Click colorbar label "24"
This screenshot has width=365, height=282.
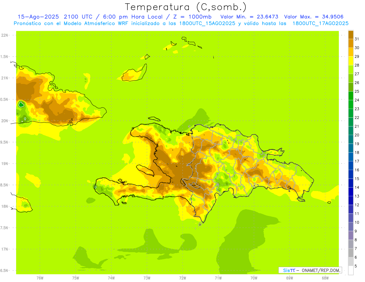click(357, 100)
